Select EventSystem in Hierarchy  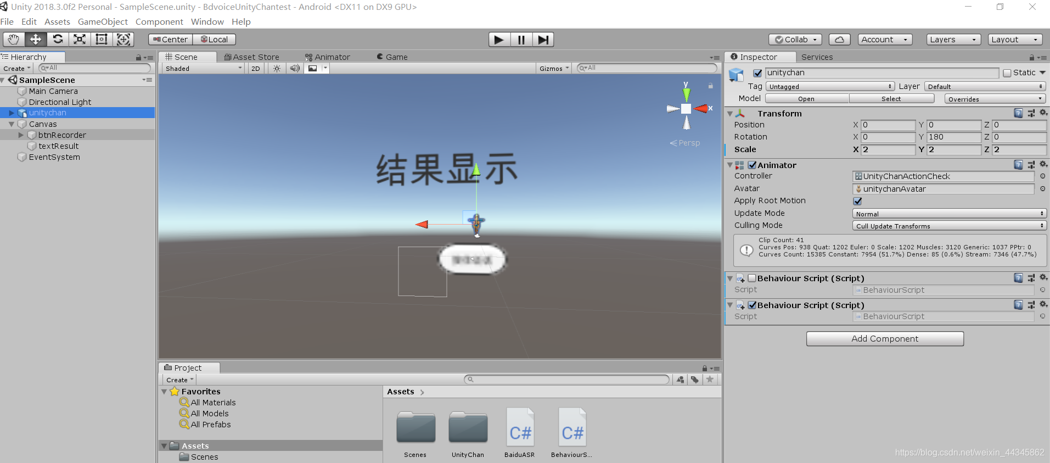(54, 157)
